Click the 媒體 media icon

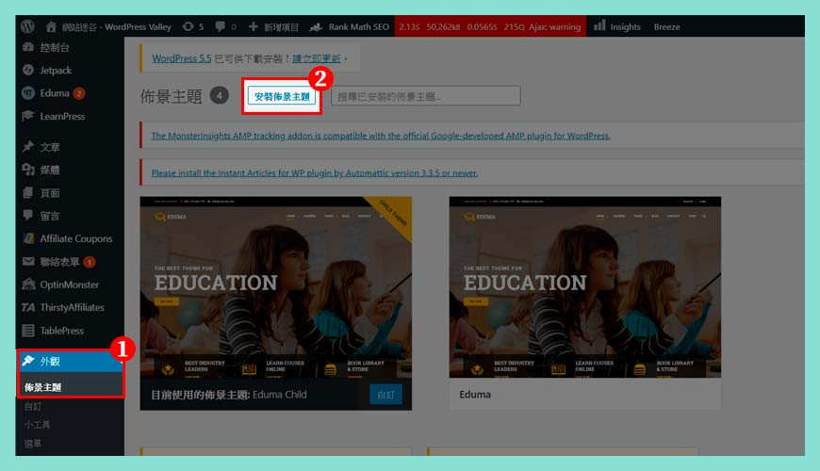point(28,170)
